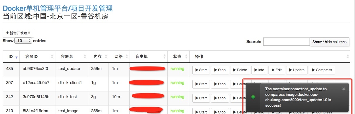This screenshot has height=114, width=355.
Task: Stop the test_update container
Action: point(220,70)
